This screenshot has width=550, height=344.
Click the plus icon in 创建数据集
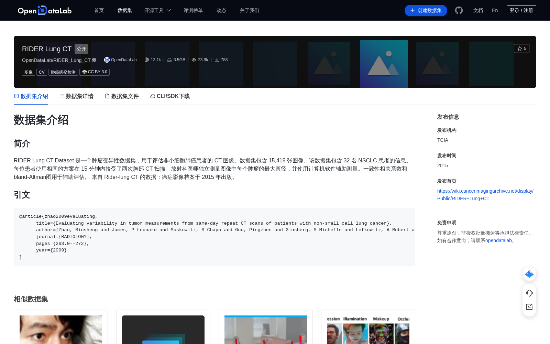412,11
